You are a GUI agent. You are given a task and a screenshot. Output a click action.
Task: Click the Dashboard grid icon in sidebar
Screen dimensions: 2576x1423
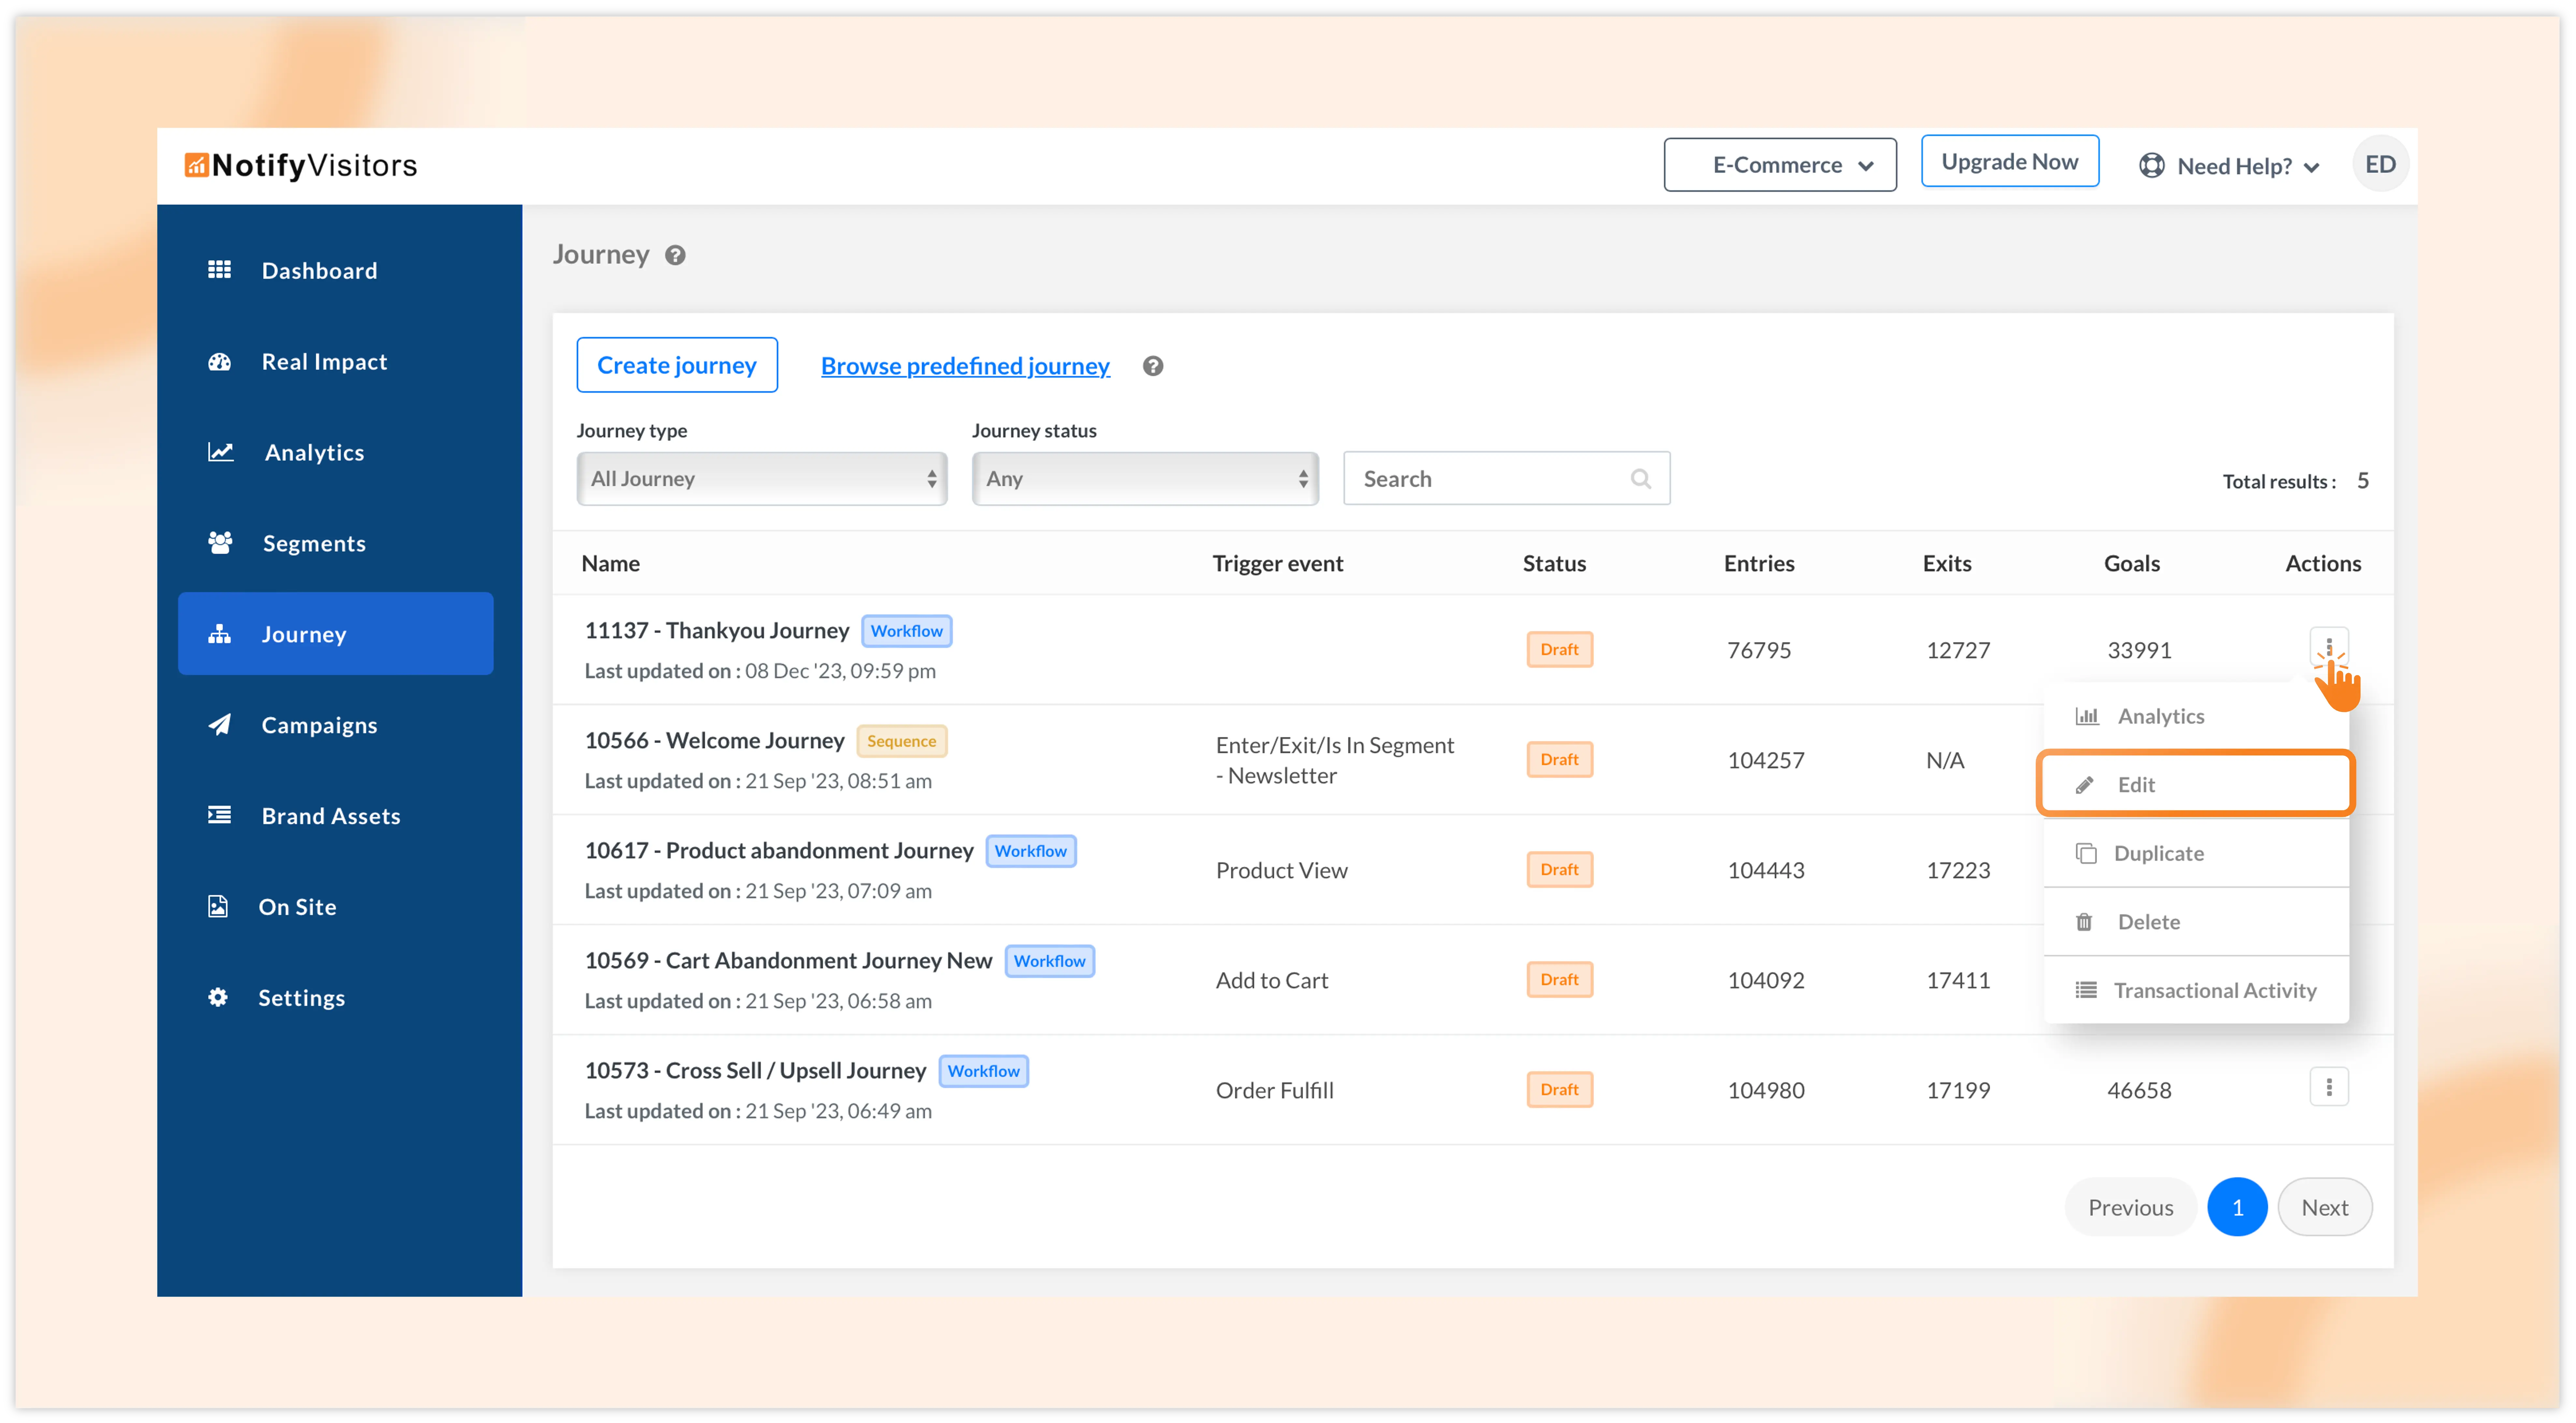219,270
